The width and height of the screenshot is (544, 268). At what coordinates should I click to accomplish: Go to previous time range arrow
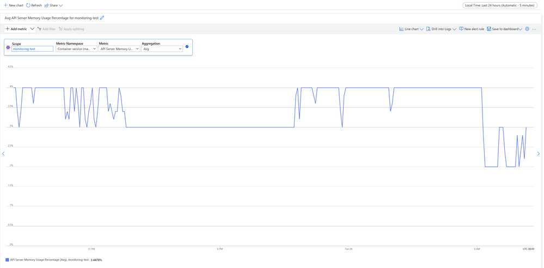click(3, 154)
